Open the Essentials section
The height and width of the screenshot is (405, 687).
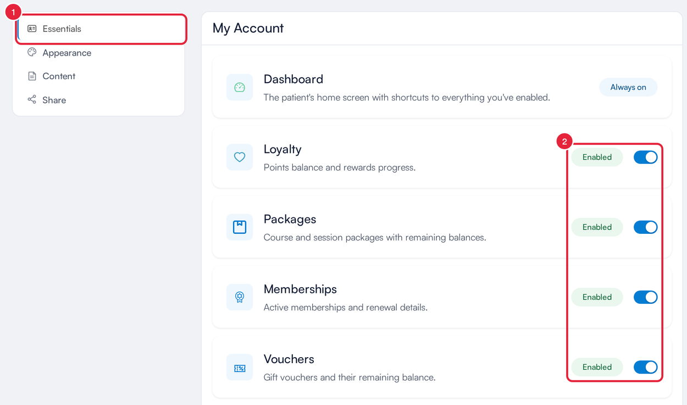point(101,29)
